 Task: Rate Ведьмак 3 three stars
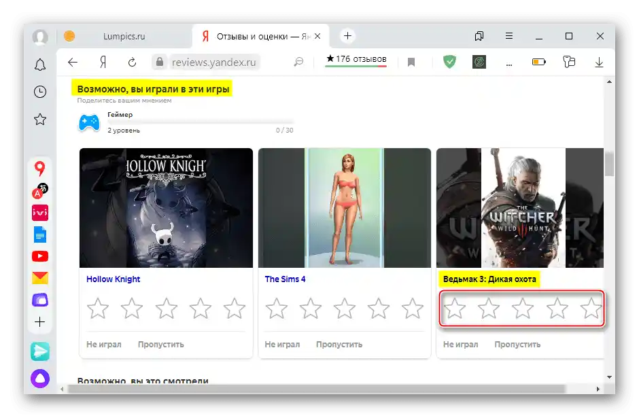coord(523,308)
